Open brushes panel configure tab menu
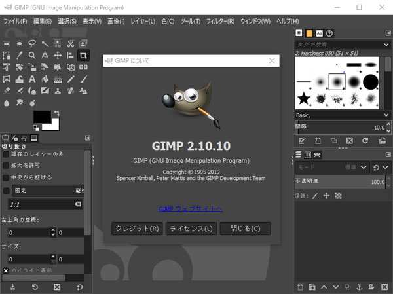Viewport: 393px width, 294px height. coord(388,33)
